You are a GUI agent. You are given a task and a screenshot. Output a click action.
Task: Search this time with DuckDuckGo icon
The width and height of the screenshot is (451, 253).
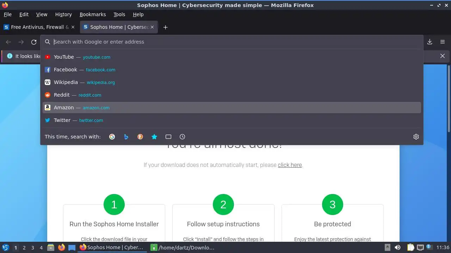click(140, 137)
